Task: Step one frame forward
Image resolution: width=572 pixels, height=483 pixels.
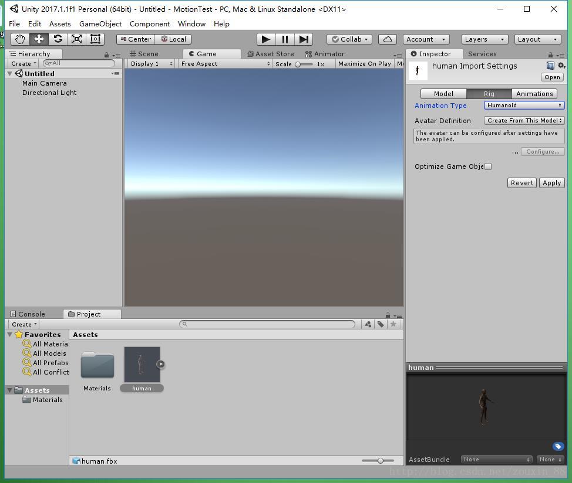Action: pos(304,39)
